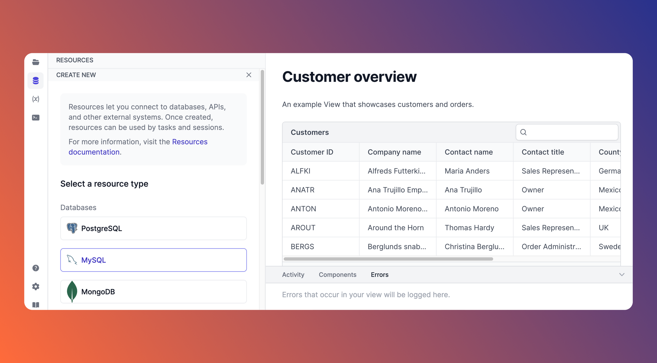
Task: Click the Maria Anders contact cell
Action: 475,171
